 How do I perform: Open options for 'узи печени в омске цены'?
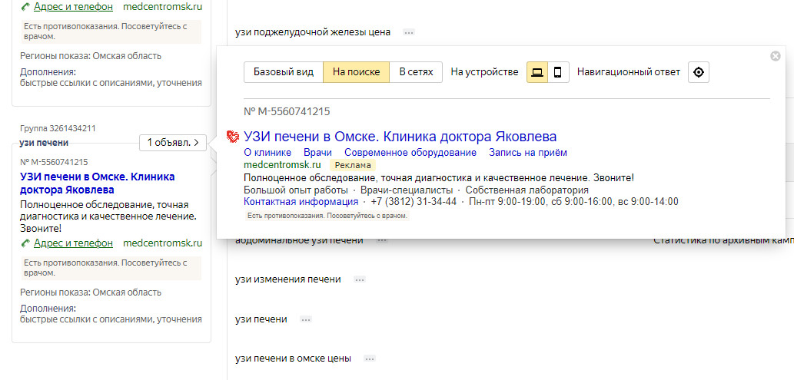coord(369,359)
